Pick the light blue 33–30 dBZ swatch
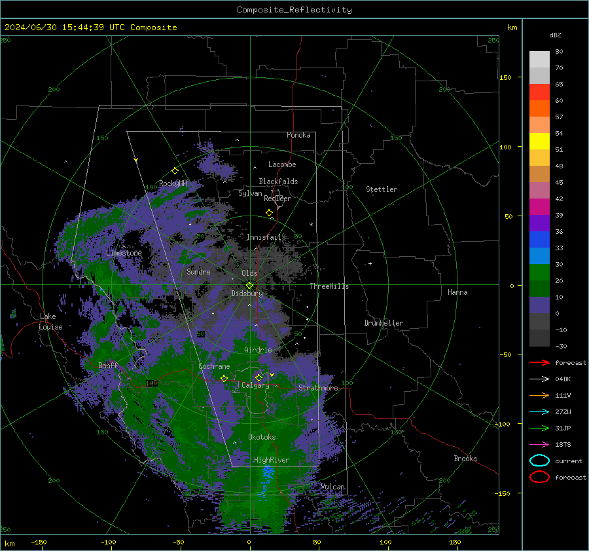Viewport: 589px width, 551px height. pos(539,256)
